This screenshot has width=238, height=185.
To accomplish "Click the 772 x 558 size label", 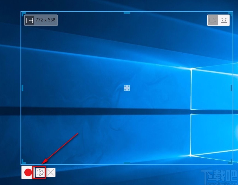I will click(45, 20).
